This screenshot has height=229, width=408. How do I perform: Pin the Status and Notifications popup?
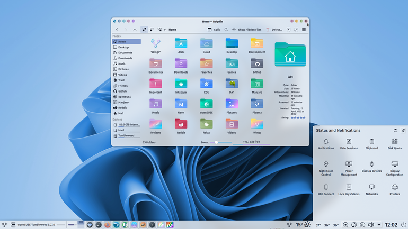403,130
